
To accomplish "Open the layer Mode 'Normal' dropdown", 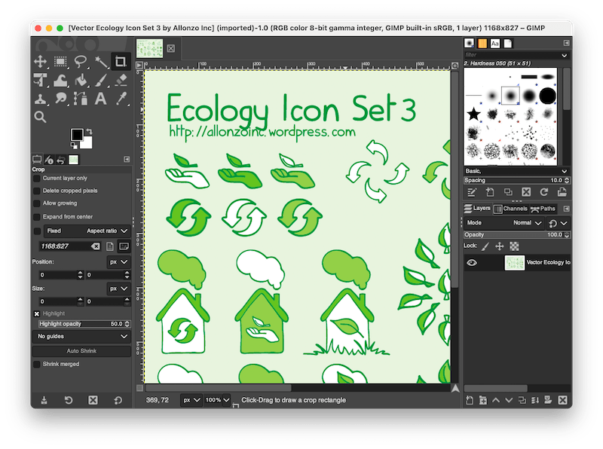I will pyautogui.click(x=527, y=223).
